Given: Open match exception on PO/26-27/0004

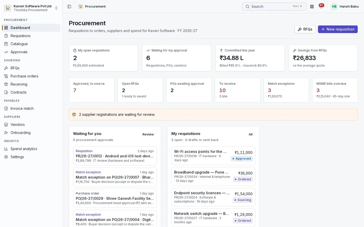Looking at the screenshot, I should (115, 219).
